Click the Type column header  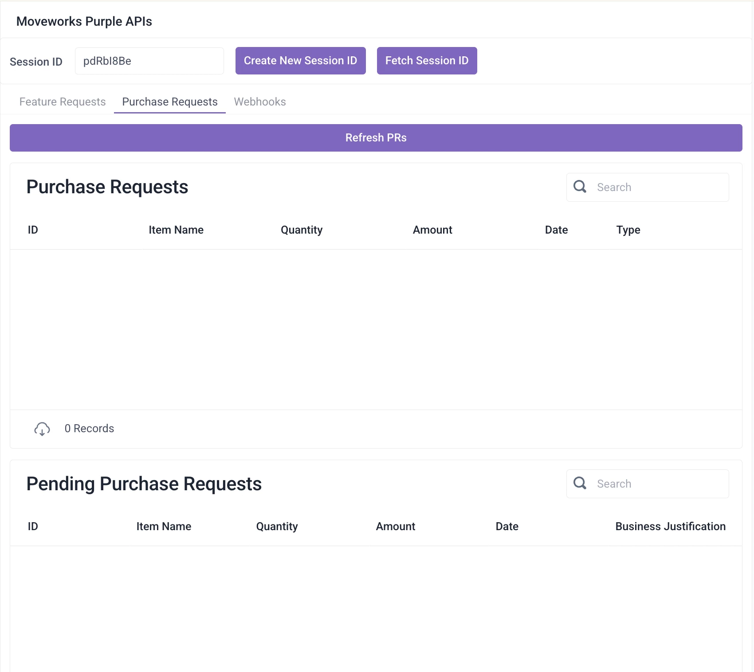(628, 230)
